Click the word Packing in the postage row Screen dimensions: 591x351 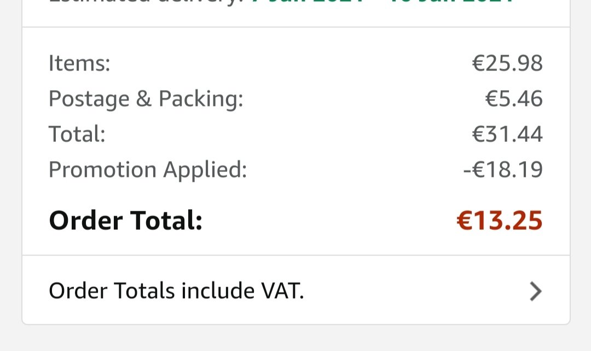[x=200, y=99]
